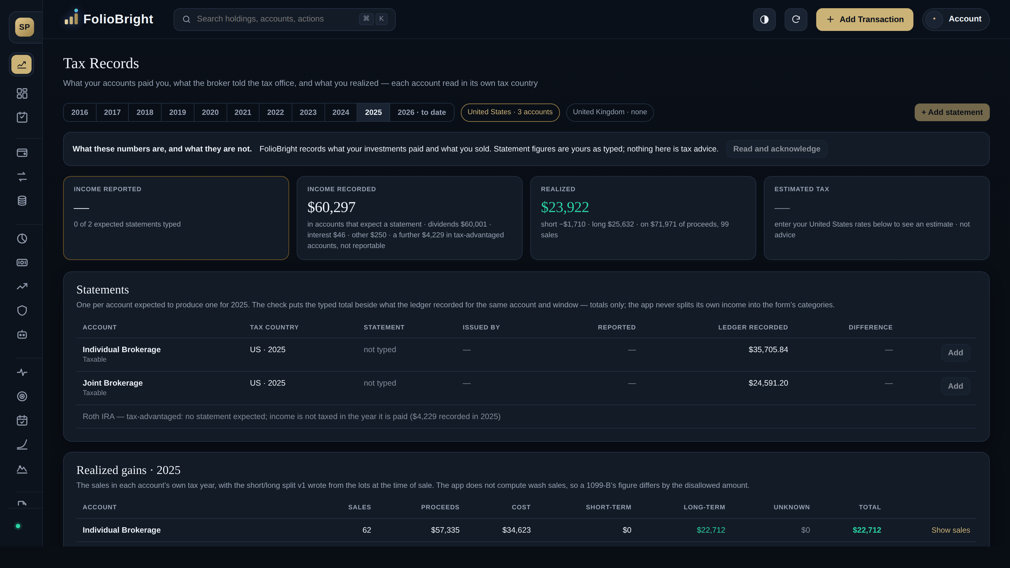Select the Income Reported card
The width and height of the screenshot is (1010, 568).
point(176,218)
